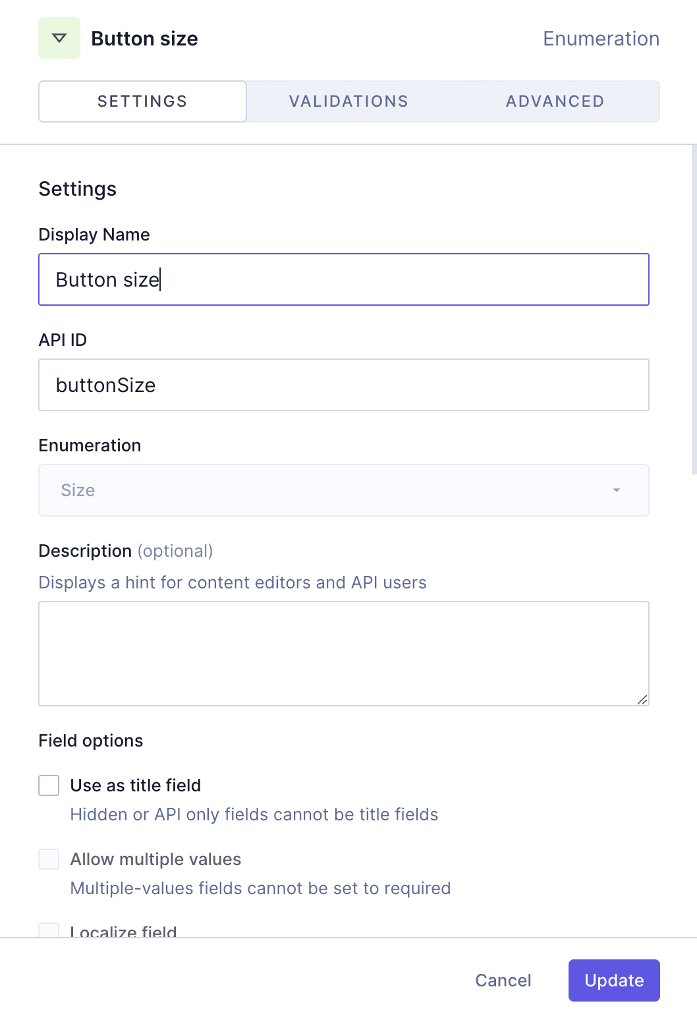
Task: Click the textarea resize handle
Action: pos(643,700)
